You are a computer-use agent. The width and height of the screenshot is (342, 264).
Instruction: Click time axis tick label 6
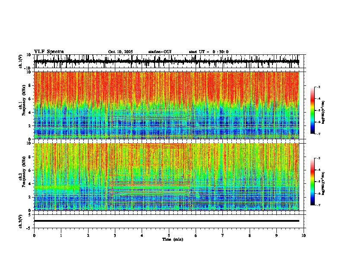pos(196,236)
